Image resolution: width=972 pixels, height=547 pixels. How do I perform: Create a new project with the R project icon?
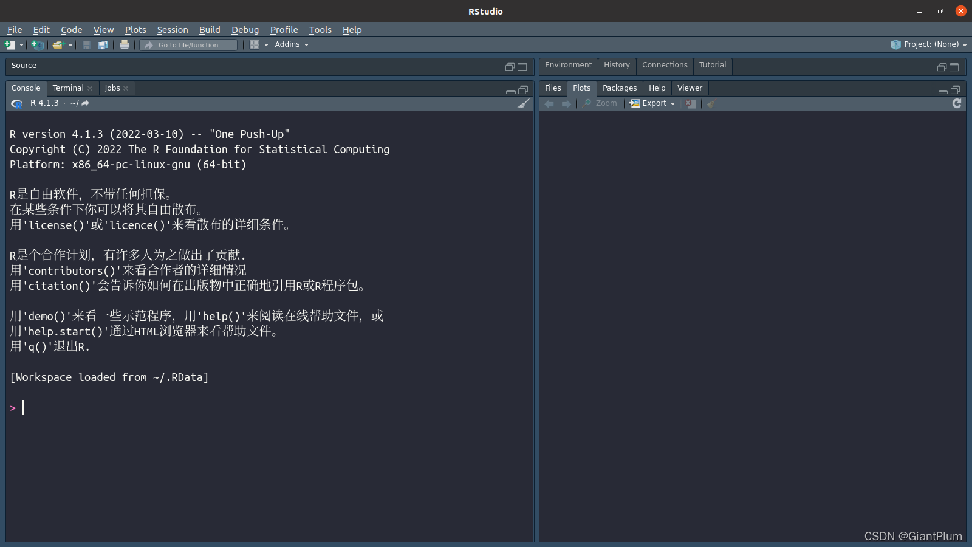[37, 44]
